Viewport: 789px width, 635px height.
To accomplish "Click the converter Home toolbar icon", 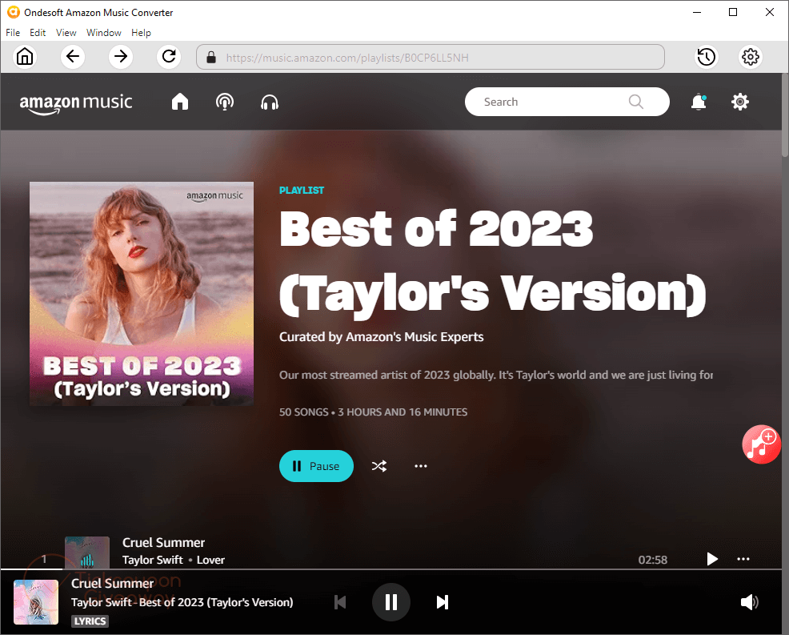I will tap(25, 56).
